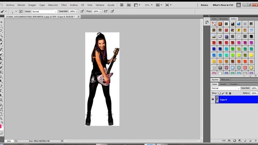Open the brush preset picker dropdown
Screen dimensions: 258x145
(16, 11)
